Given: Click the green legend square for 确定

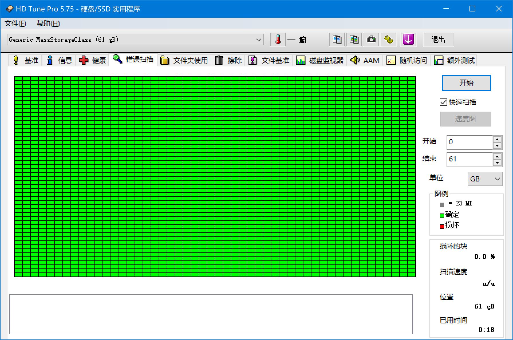Looking at the screenshot, I should (442, 216).
